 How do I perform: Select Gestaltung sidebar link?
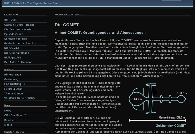[x=11, y=79]
